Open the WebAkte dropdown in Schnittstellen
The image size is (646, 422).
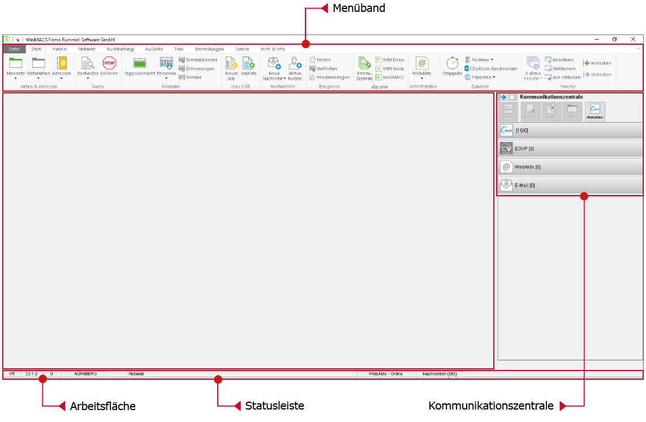[x=422, y=78]
